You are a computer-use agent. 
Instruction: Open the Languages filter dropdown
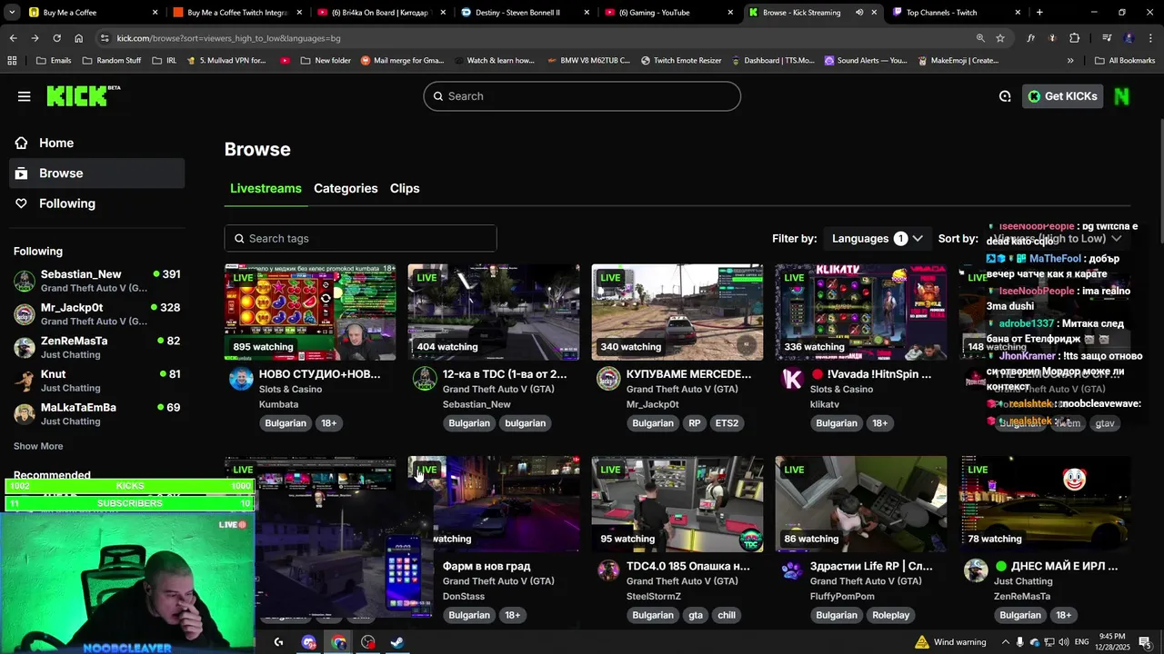coord(878,238)
